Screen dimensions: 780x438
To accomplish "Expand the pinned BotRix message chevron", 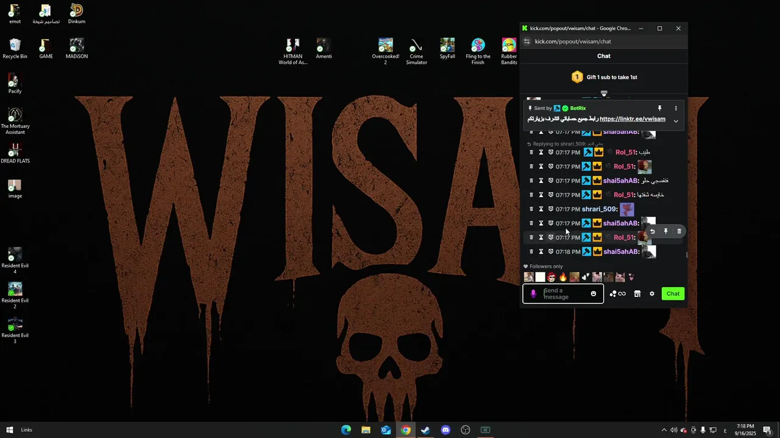I will point(676,121).
